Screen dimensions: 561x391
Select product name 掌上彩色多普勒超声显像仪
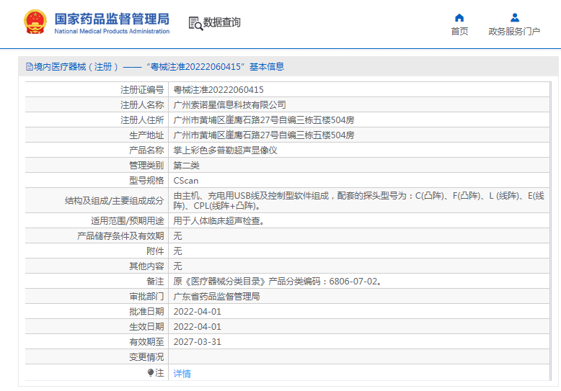pos(225,150)
